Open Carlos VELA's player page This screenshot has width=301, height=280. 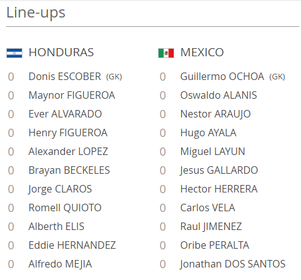(208, 207)
